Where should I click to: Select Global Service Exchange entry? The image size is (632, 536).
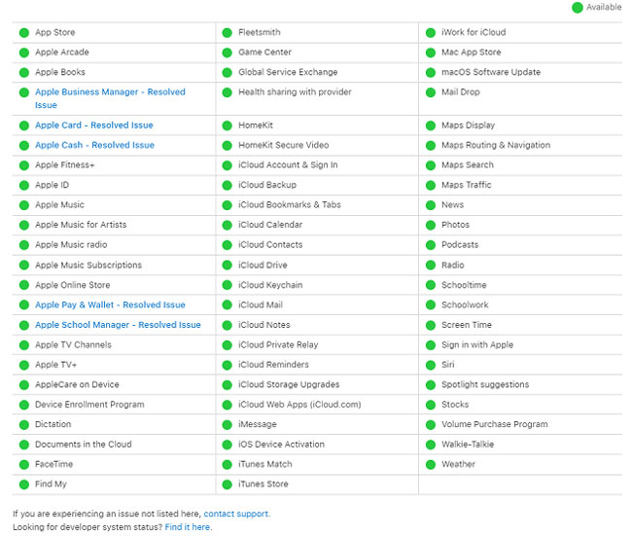288,72
